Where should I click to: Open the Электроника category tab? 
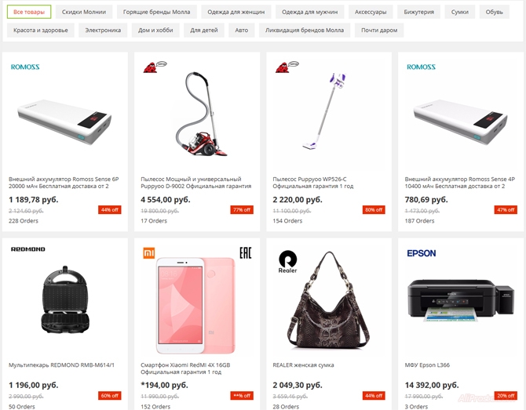click(x=103, y=30)
